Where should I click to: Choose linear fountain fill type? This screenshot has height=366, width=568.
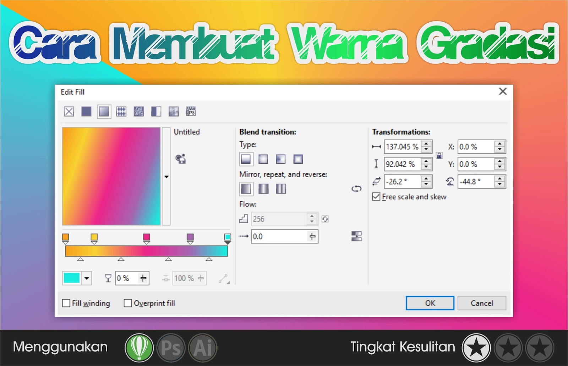tap(246, 159)
